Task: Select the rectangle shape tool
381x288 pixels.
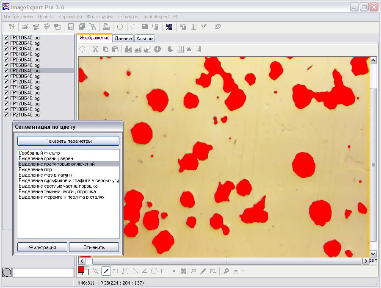Action: pos(164,271)
